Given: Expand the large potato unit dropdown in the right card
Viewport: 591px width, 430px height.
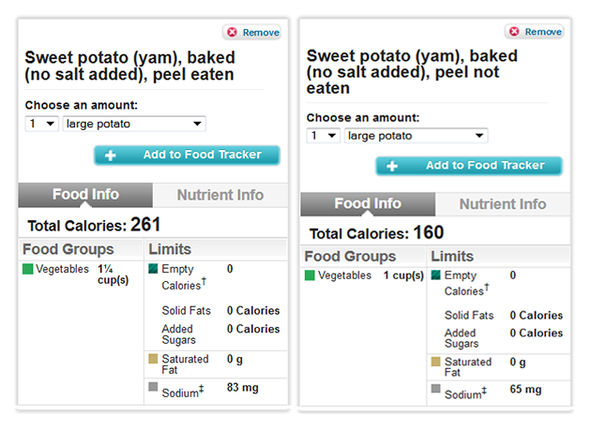Looking at the screenshot, I should point(417,136).
